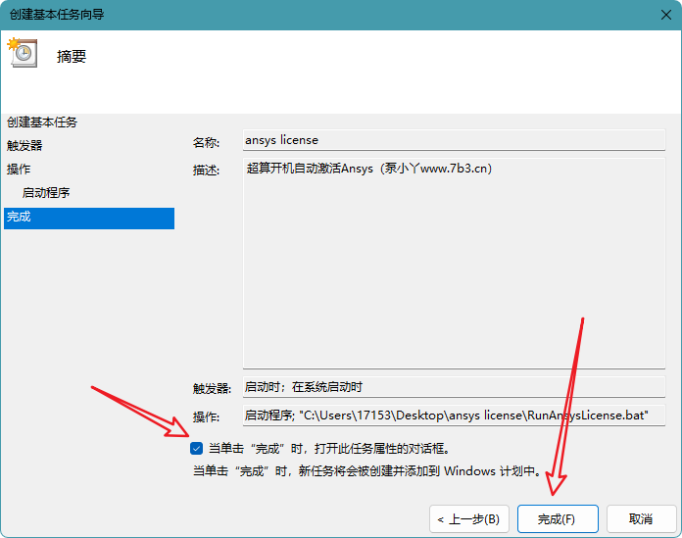Screen dimensions: 682x538
Task: Toggle the open properties dialog checkbox
Action: (x=196, y=449)
